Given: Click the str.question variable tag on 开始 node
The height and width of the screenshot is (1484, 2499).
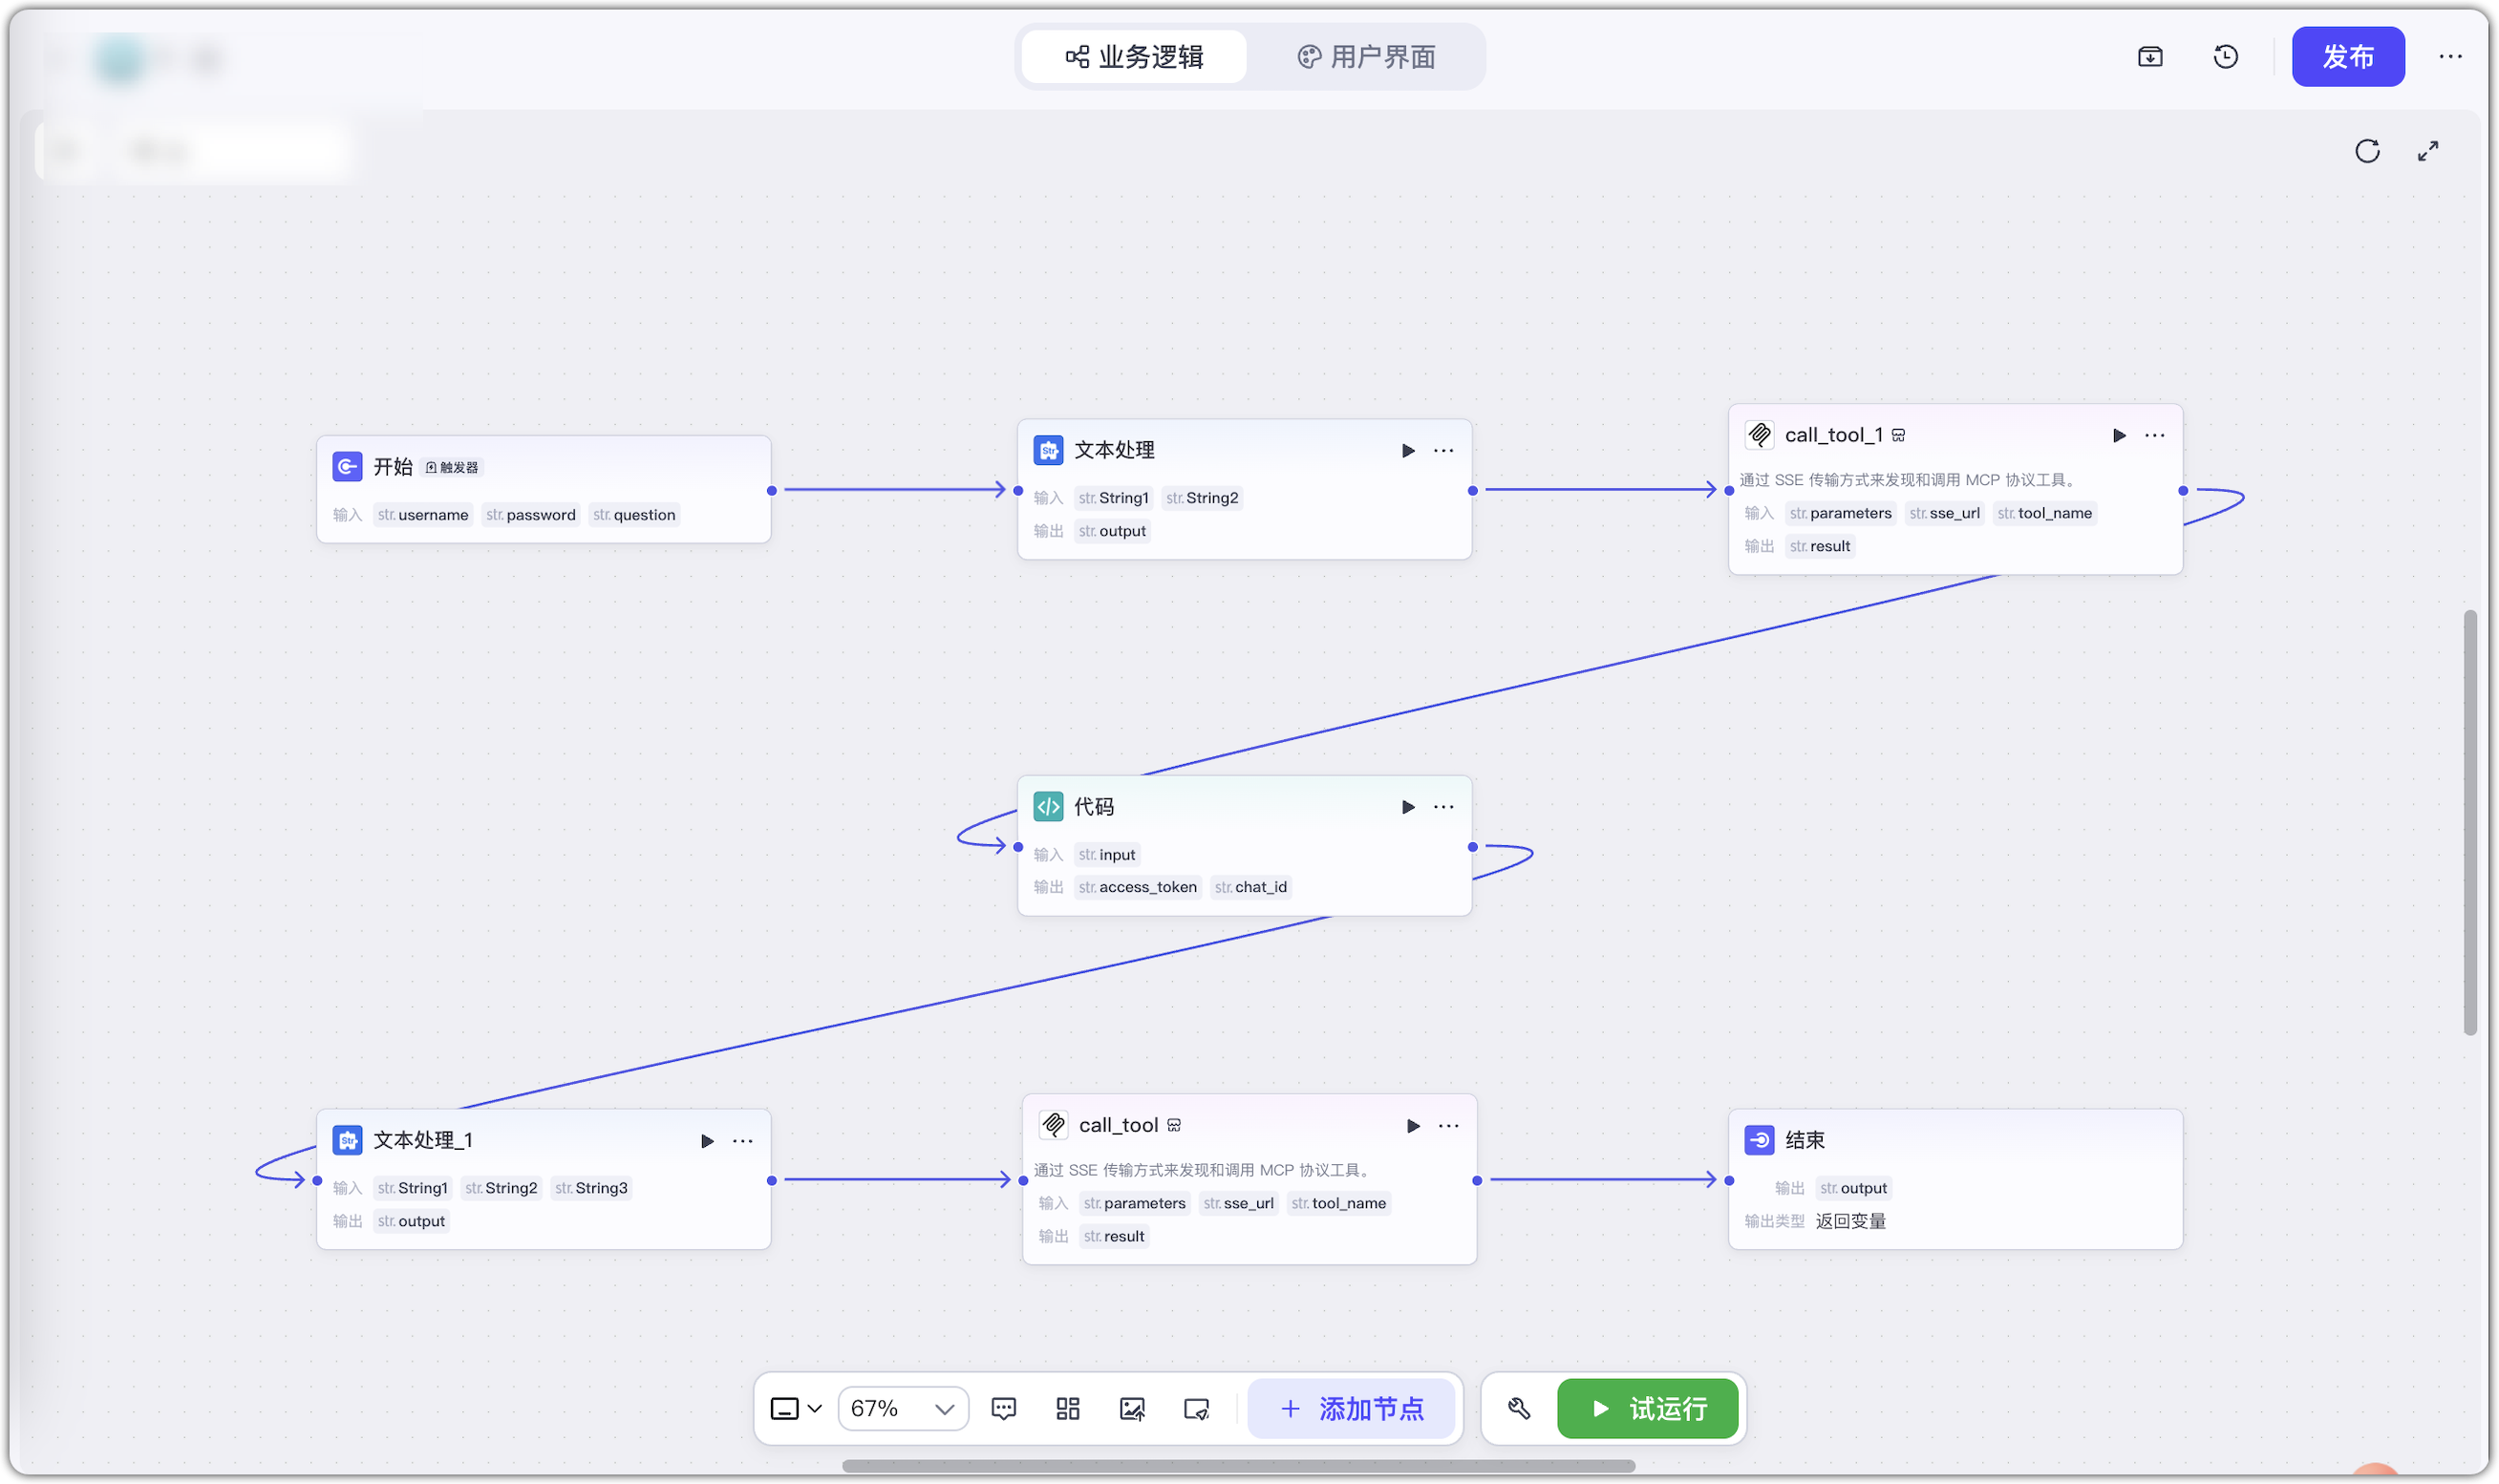Looking at the screenshot, I should 633,514.
